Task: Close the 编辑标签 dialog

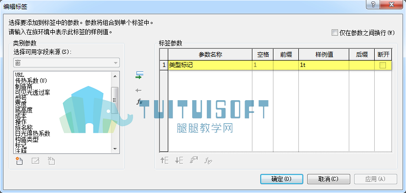Action: [x=391, y=4]
